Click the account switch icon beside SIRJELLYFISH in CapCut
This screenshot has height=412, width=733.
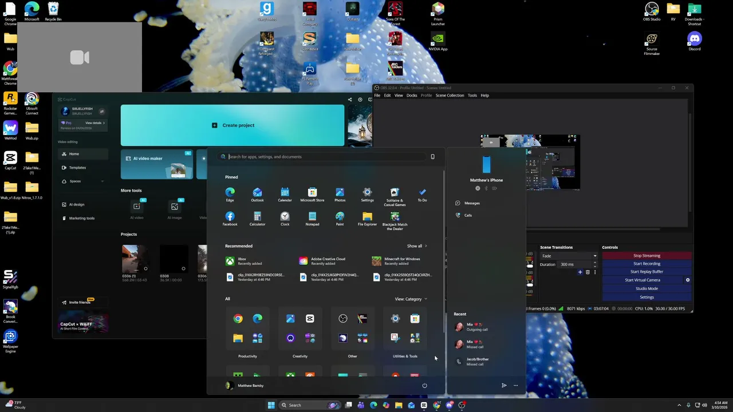point(102,112)
